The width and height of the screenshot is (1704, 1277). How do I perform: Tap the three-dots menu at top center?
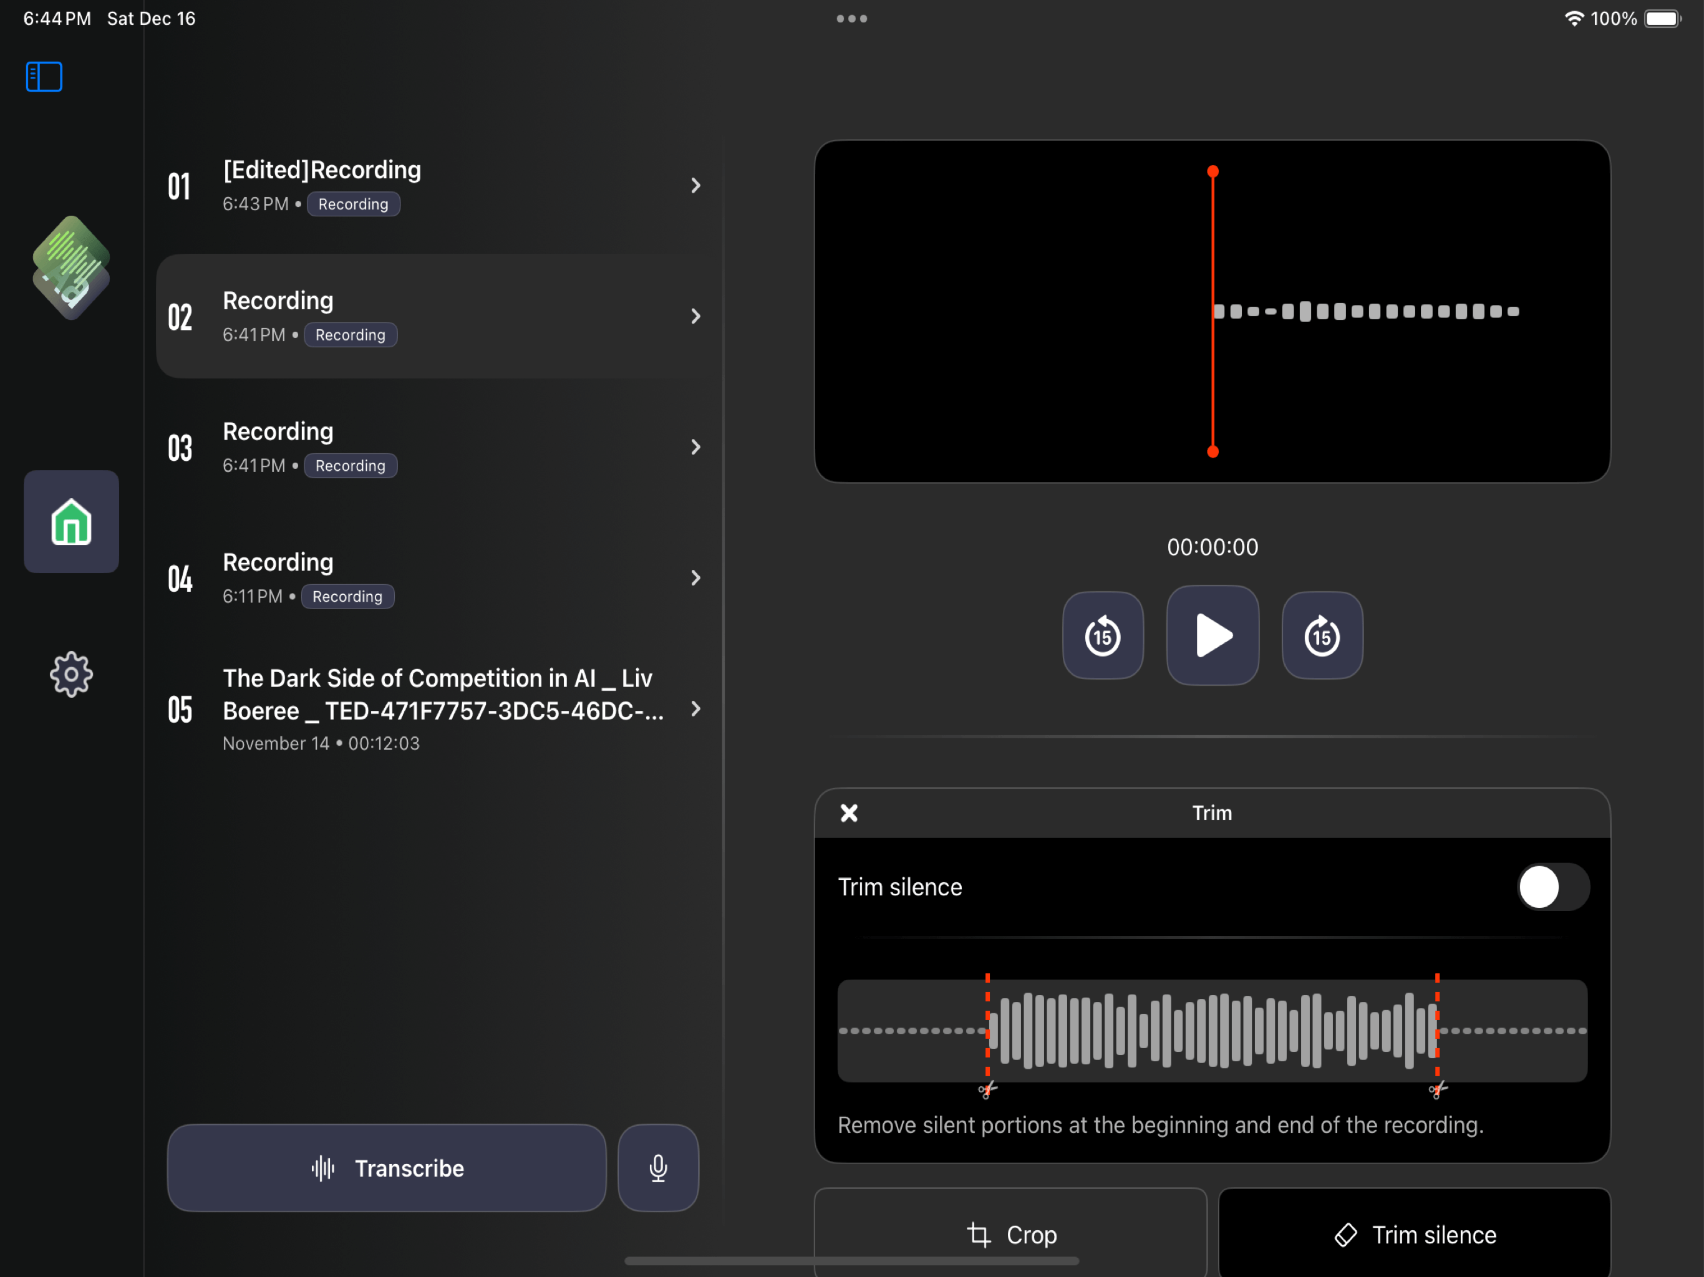click(851, 19)
